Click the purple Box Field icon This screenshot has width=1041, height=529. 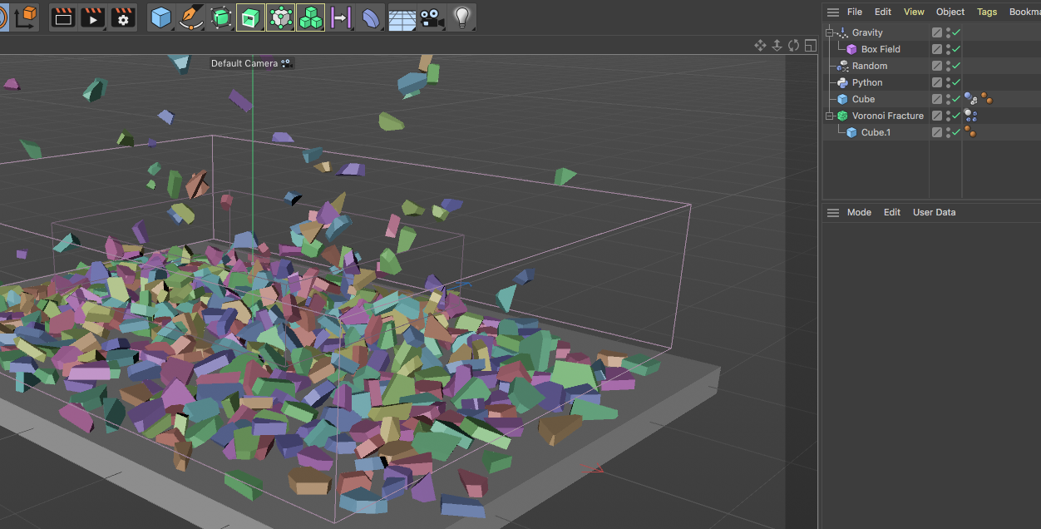point(851,49)
